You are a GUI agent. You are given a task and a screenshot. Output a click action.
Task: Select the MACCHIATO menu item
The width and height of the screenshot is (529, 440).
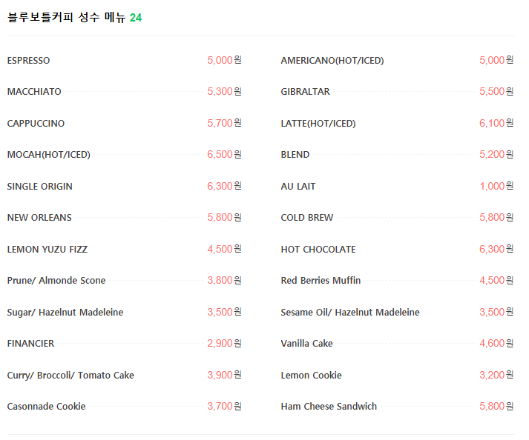coord(34,92)
